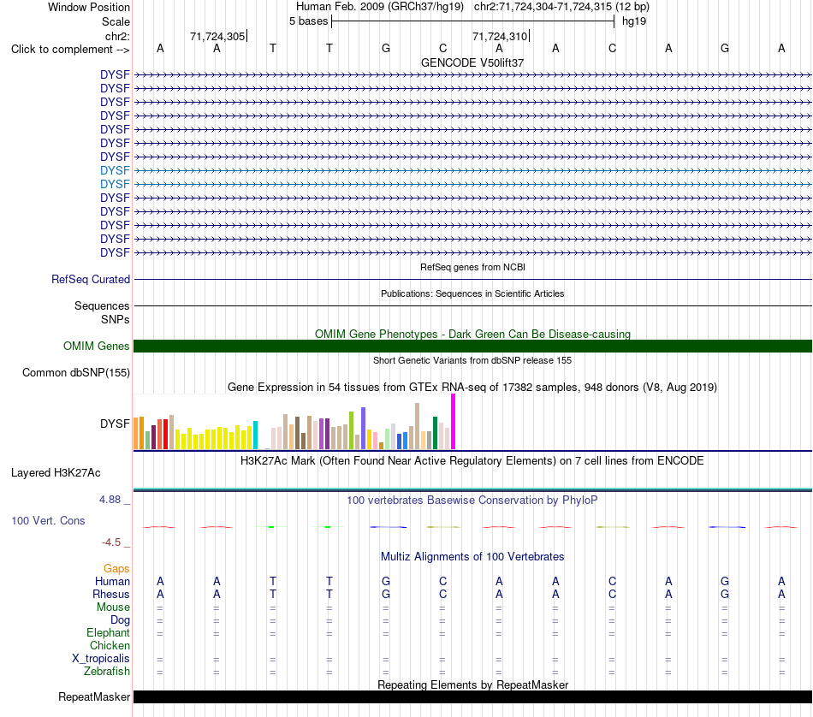
Task: Click the first DYSF transcript label
Action: tap(115, 74)
